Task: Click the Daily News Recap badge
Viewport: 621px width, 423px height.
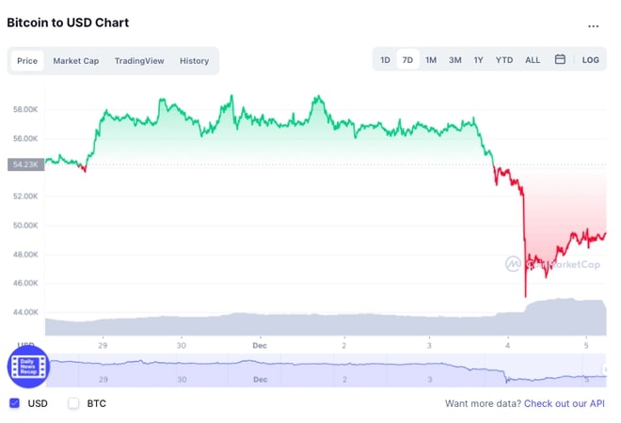Action: tap(28, 366)
